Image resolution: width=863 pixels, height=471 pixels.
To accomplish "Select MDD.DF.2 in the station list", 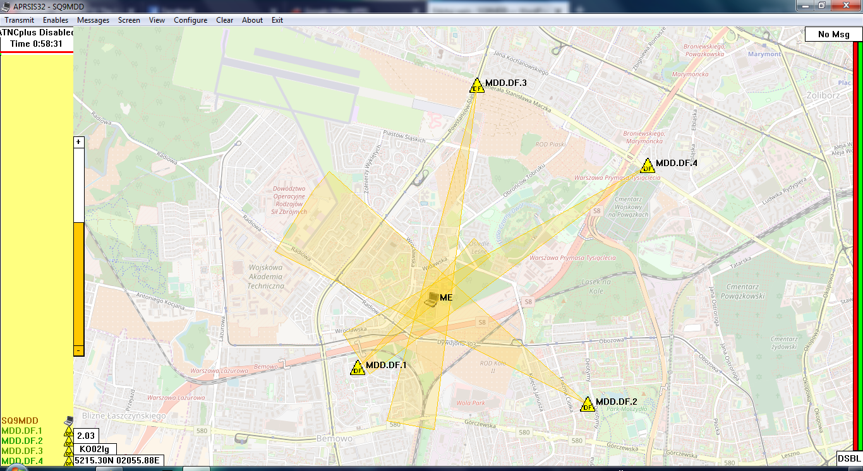I will point(22,441).
